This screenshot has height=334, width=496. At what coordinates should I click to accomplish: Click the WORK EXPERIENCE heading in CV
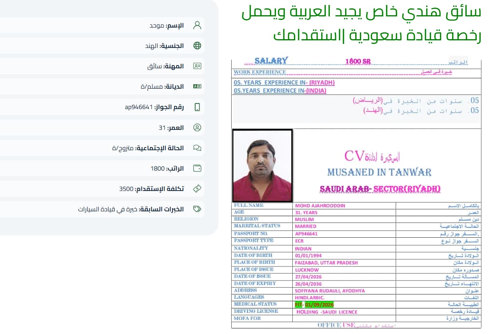coord(260,72)
